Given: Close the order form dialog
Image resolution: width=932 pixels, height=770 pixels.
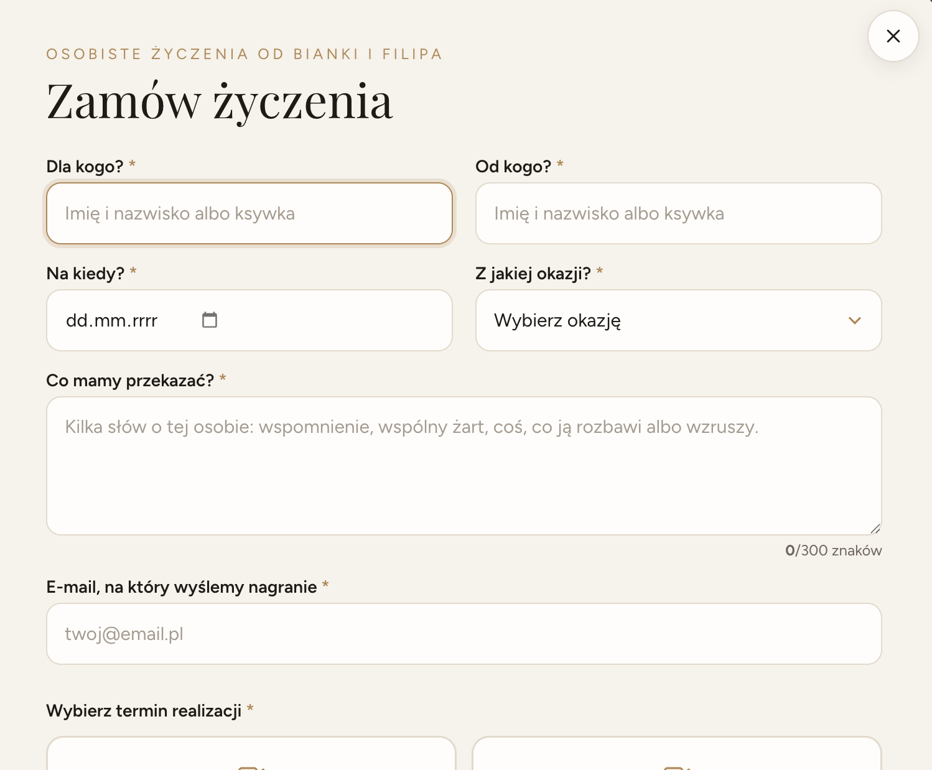Looking at the screenshot, I should (x=893, y=36).
